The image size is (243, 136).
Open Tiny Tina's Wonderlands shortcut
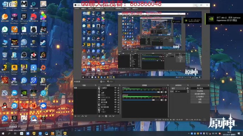[14, 19]
